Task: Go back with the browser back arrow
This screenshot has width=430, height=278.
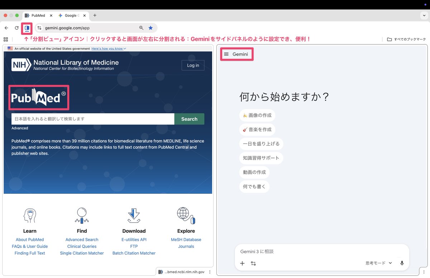Action: pos(6,28)
